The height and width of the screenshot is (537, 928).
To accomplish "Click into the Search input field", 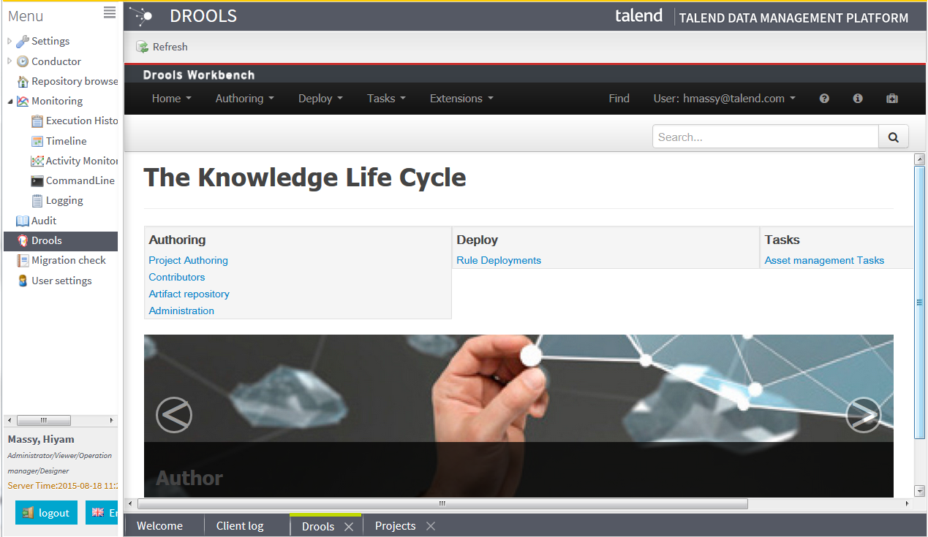I will (x=766, y=137).
